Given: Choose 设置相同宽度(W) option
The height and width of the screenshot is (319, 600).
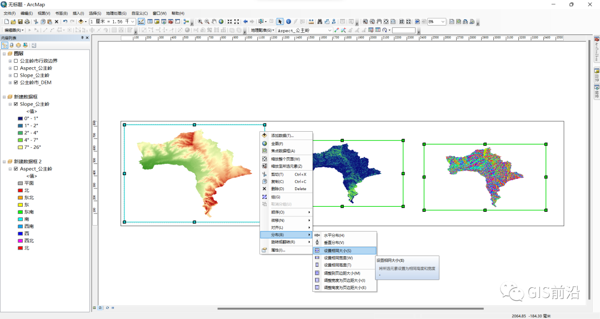Looking at the screenshot, I should (x=344, y=258).
